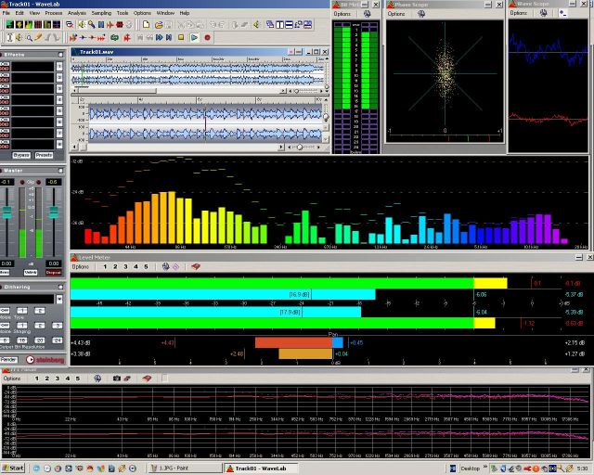Click the round settings icon in the Wave Scope
The image size is (594, 475).
click(544, 13)
